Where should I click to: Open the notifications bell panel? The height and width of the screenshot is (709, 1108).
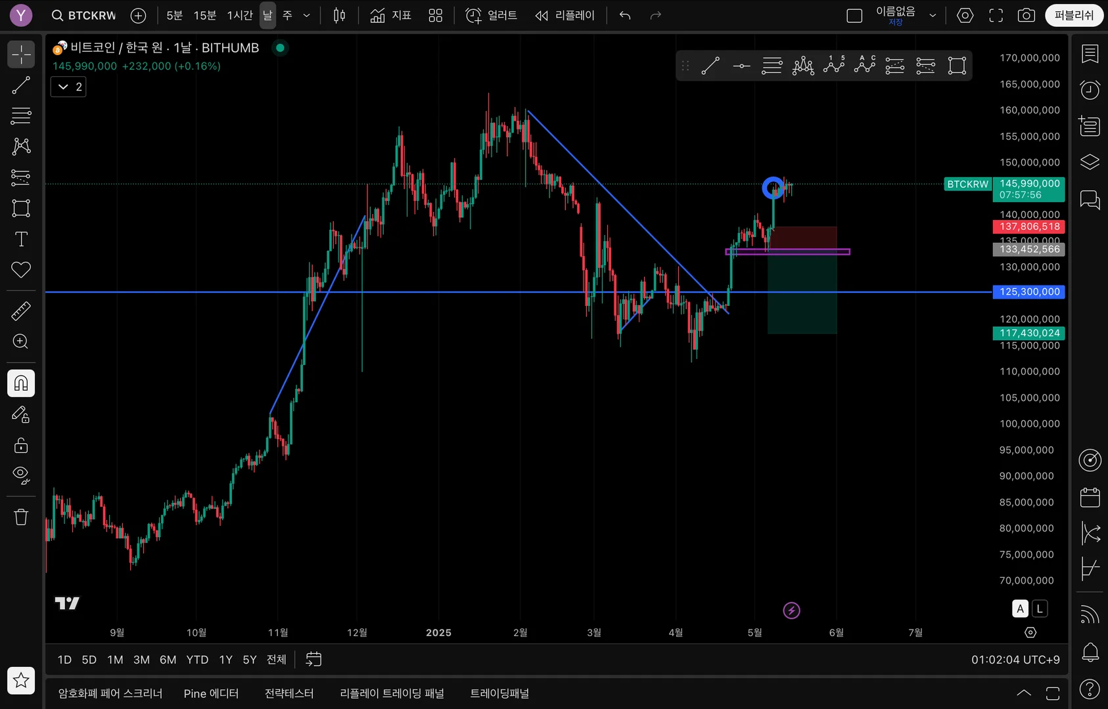[x=1090, y=653]
